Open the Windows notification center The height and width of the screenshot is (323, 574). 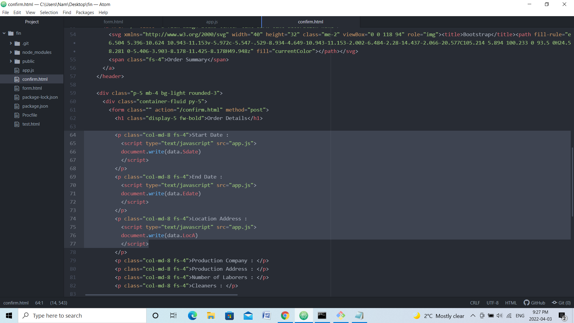[562, 316]
